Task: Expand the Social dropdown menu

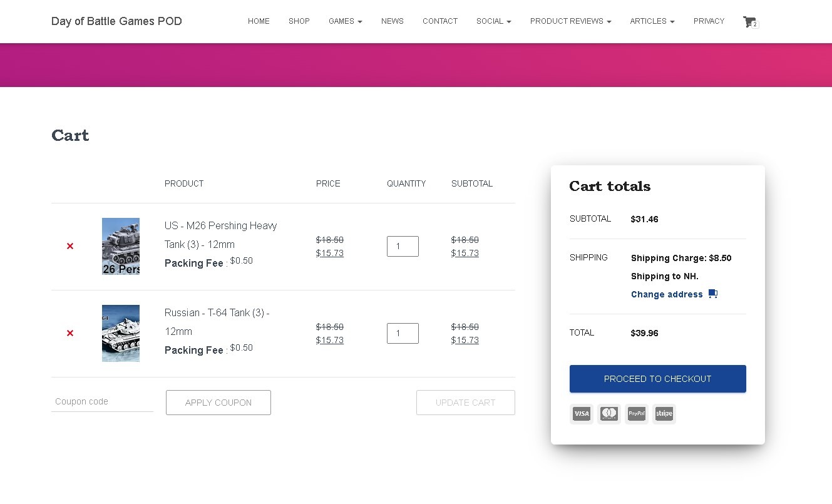Action: tap(494, 21)
